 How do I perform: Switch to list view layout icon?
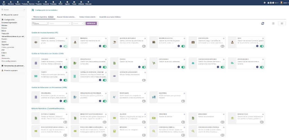273,23
